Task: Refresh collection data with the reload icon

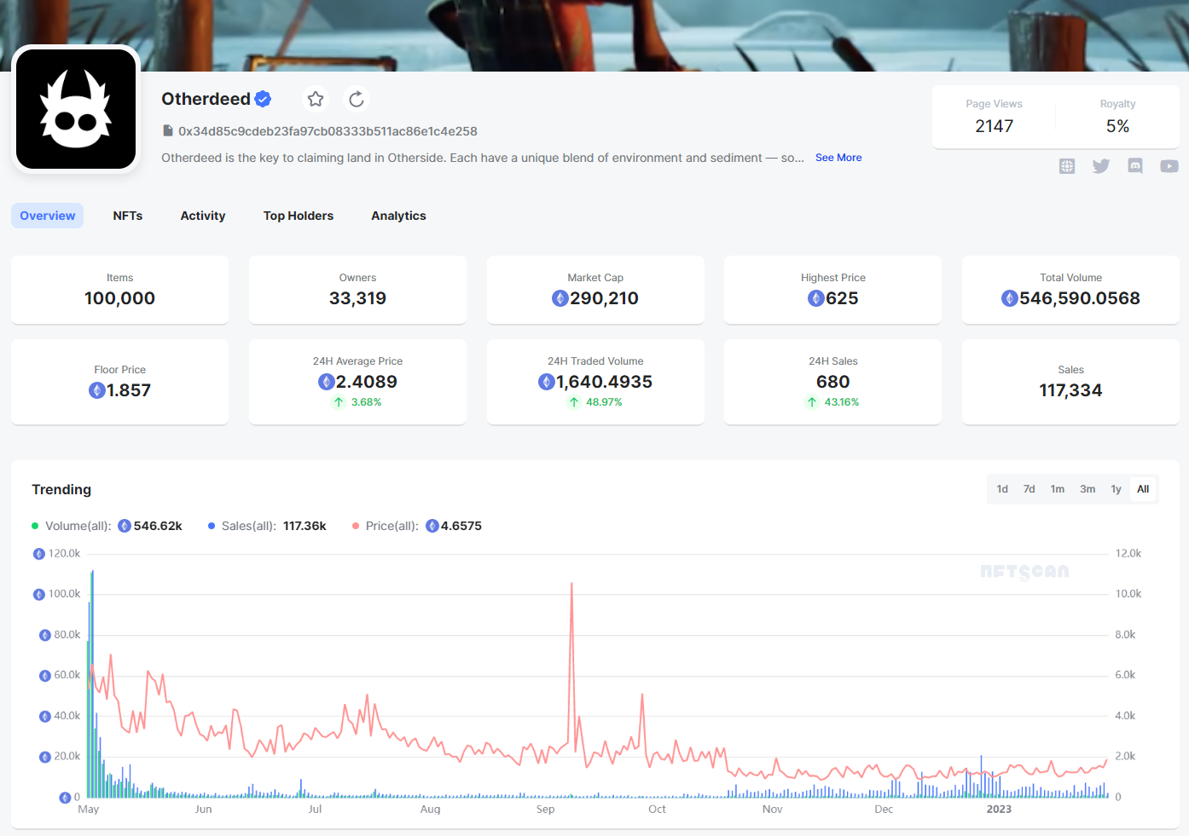Action: [357, 99]
